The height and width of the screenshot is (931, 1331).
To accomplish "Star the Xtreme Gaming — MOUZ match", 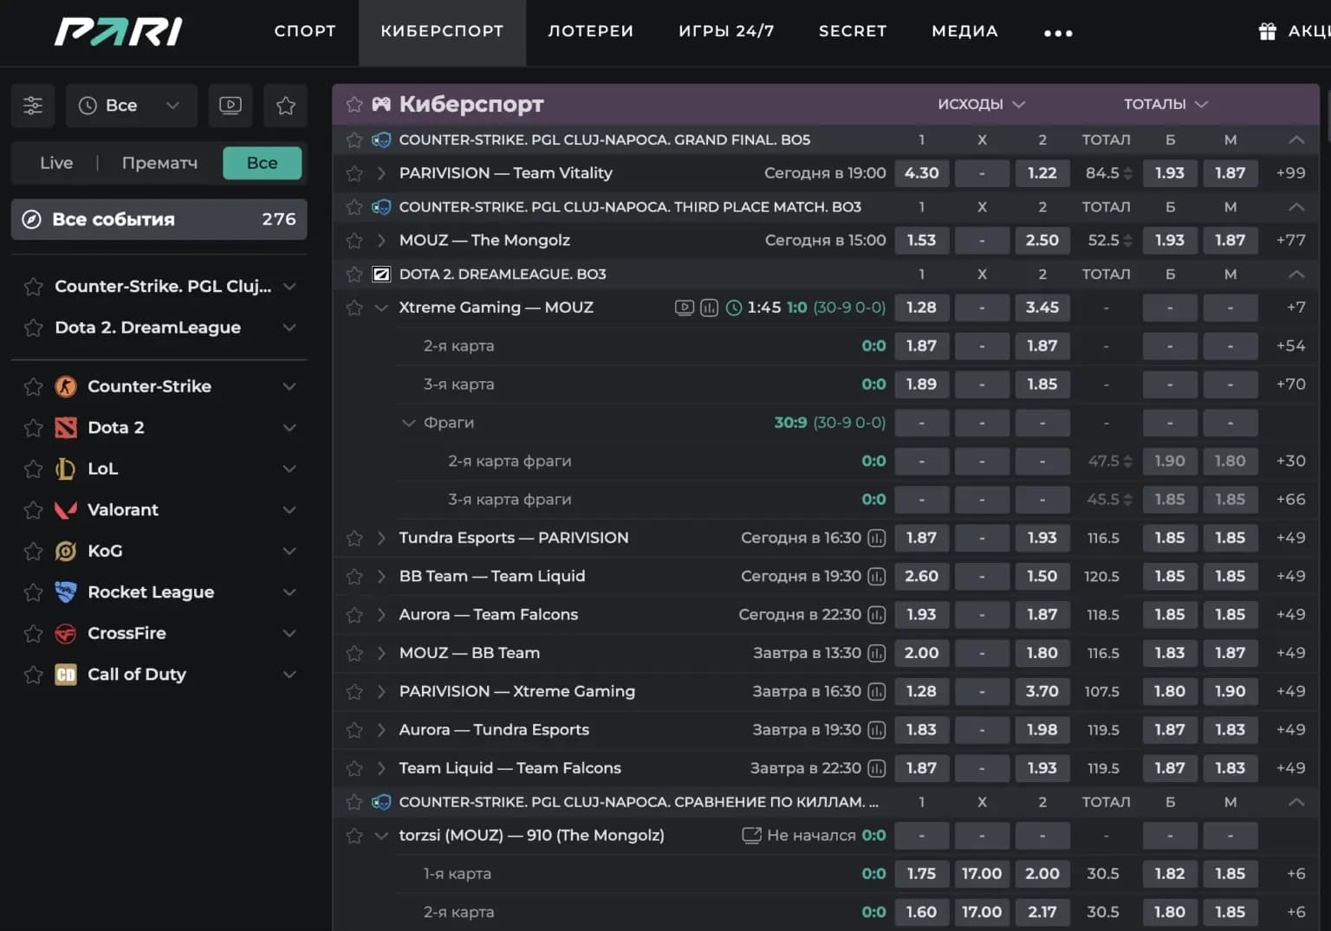I will (x=354, y=307).
